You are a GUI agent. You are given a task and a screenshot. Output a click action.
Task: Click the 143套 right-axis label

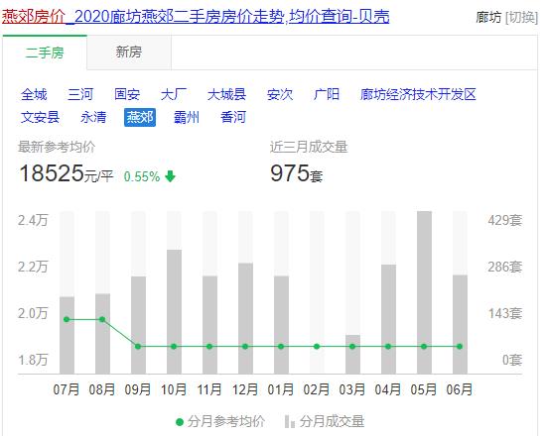(x=504, y=313)
